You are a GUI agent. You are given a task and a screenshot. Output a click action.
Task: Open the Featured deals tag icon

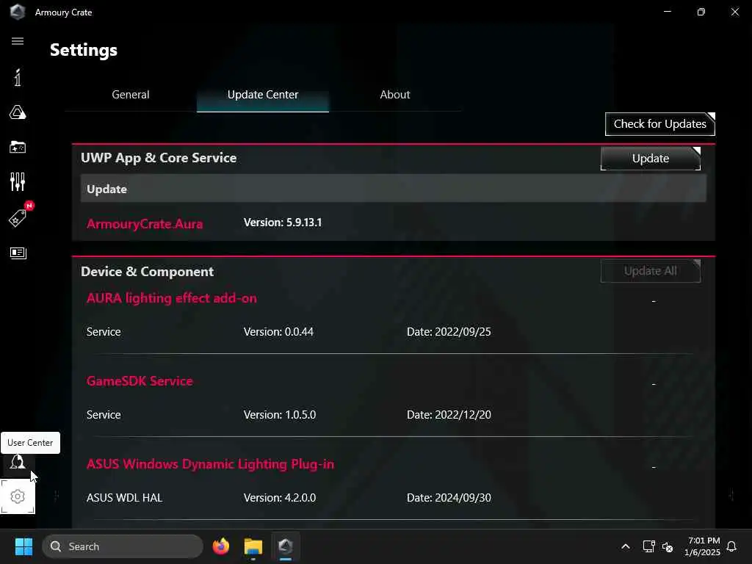[18, 218]
